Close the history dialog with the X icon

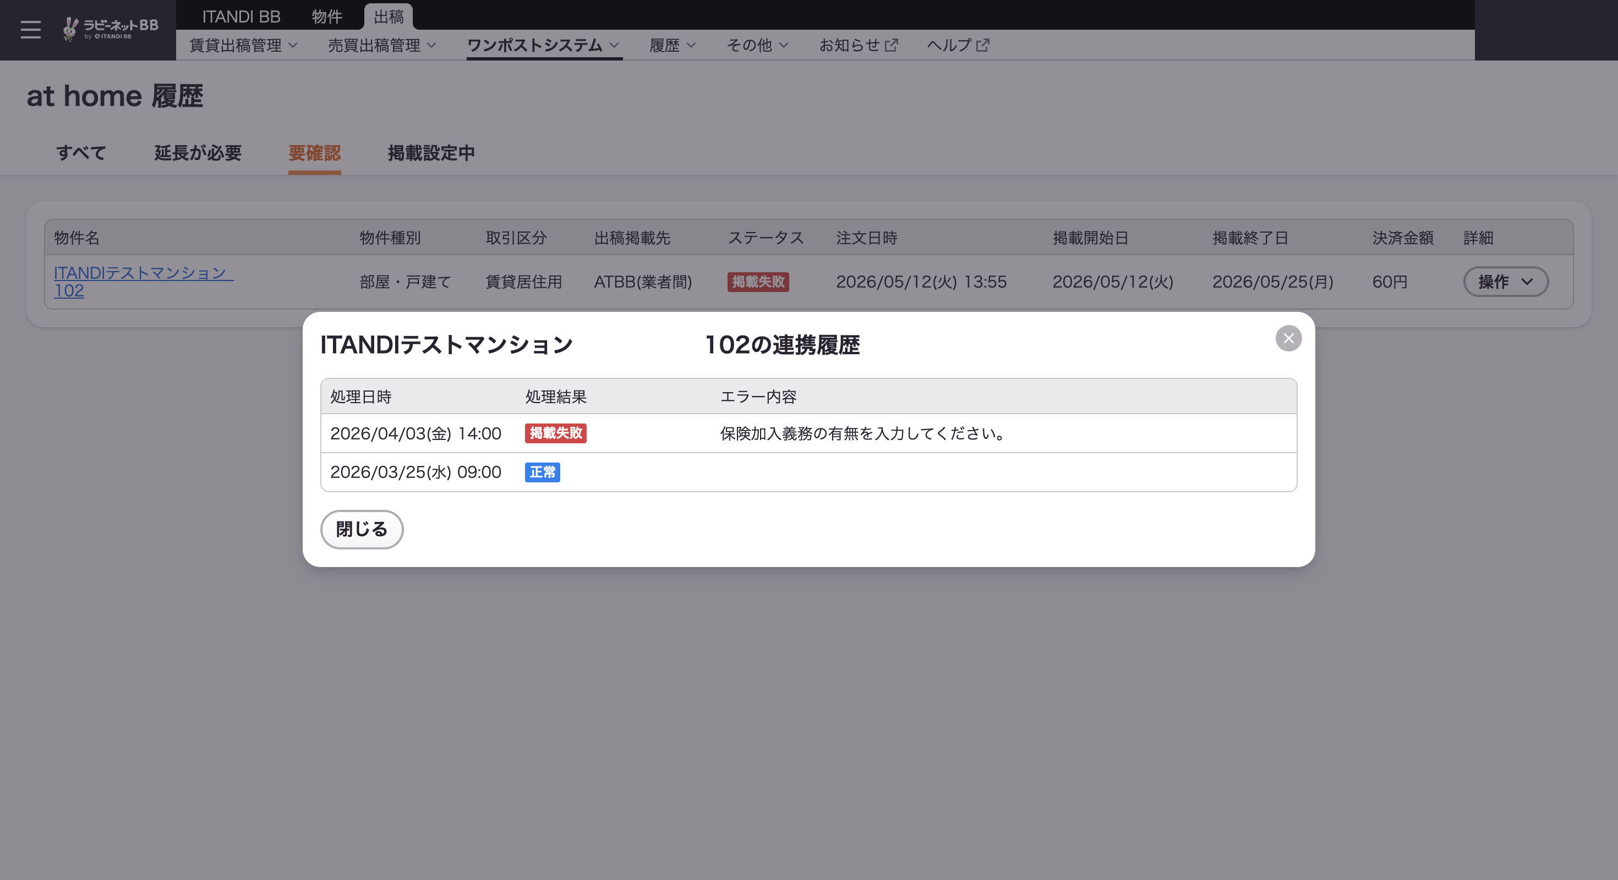pos(1288,338)
